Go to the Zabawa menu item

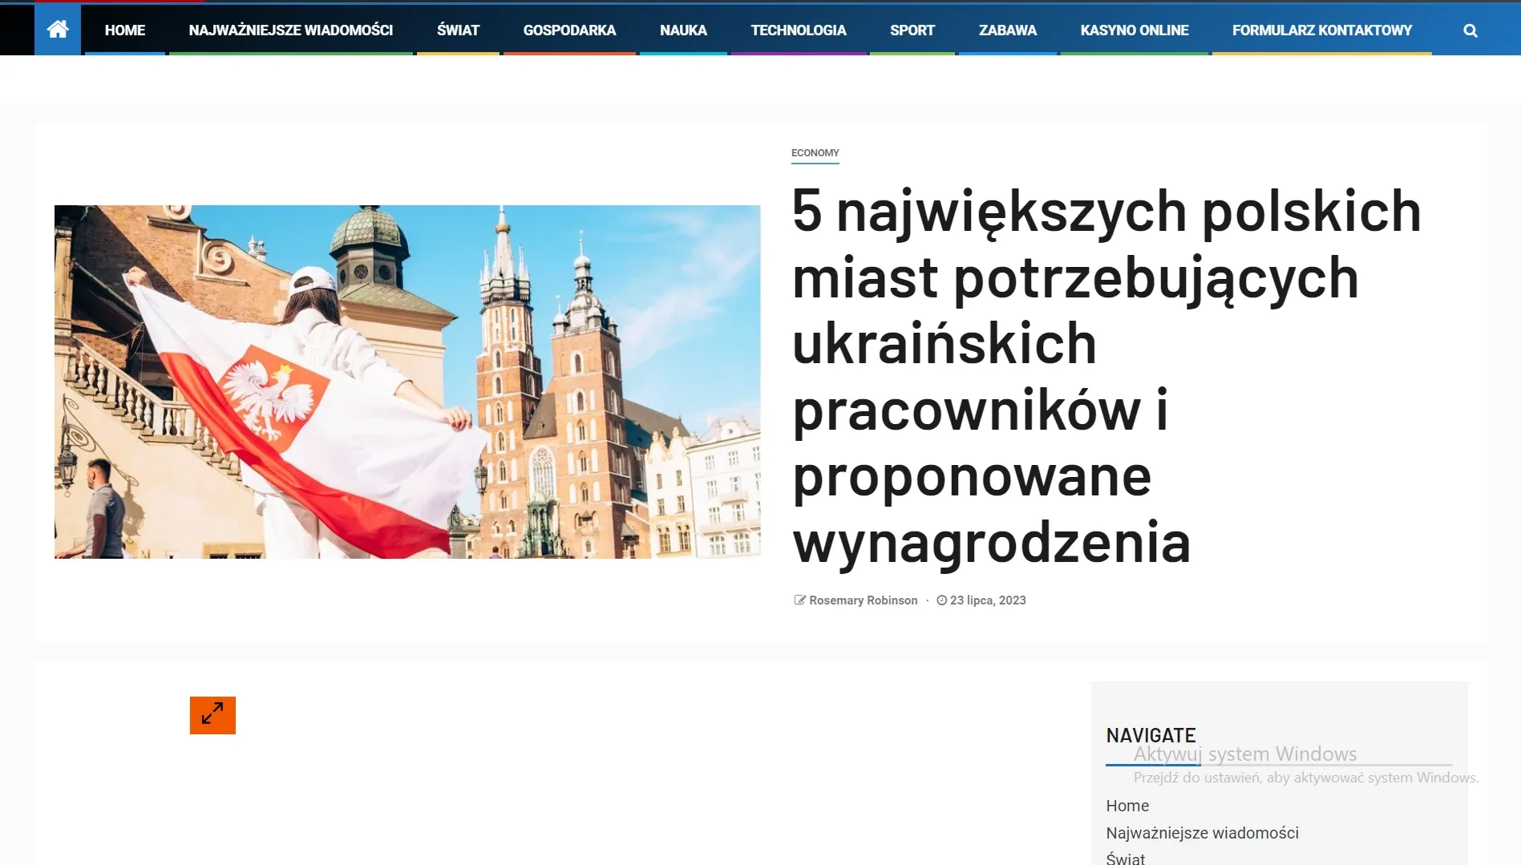click(1008, 30)
